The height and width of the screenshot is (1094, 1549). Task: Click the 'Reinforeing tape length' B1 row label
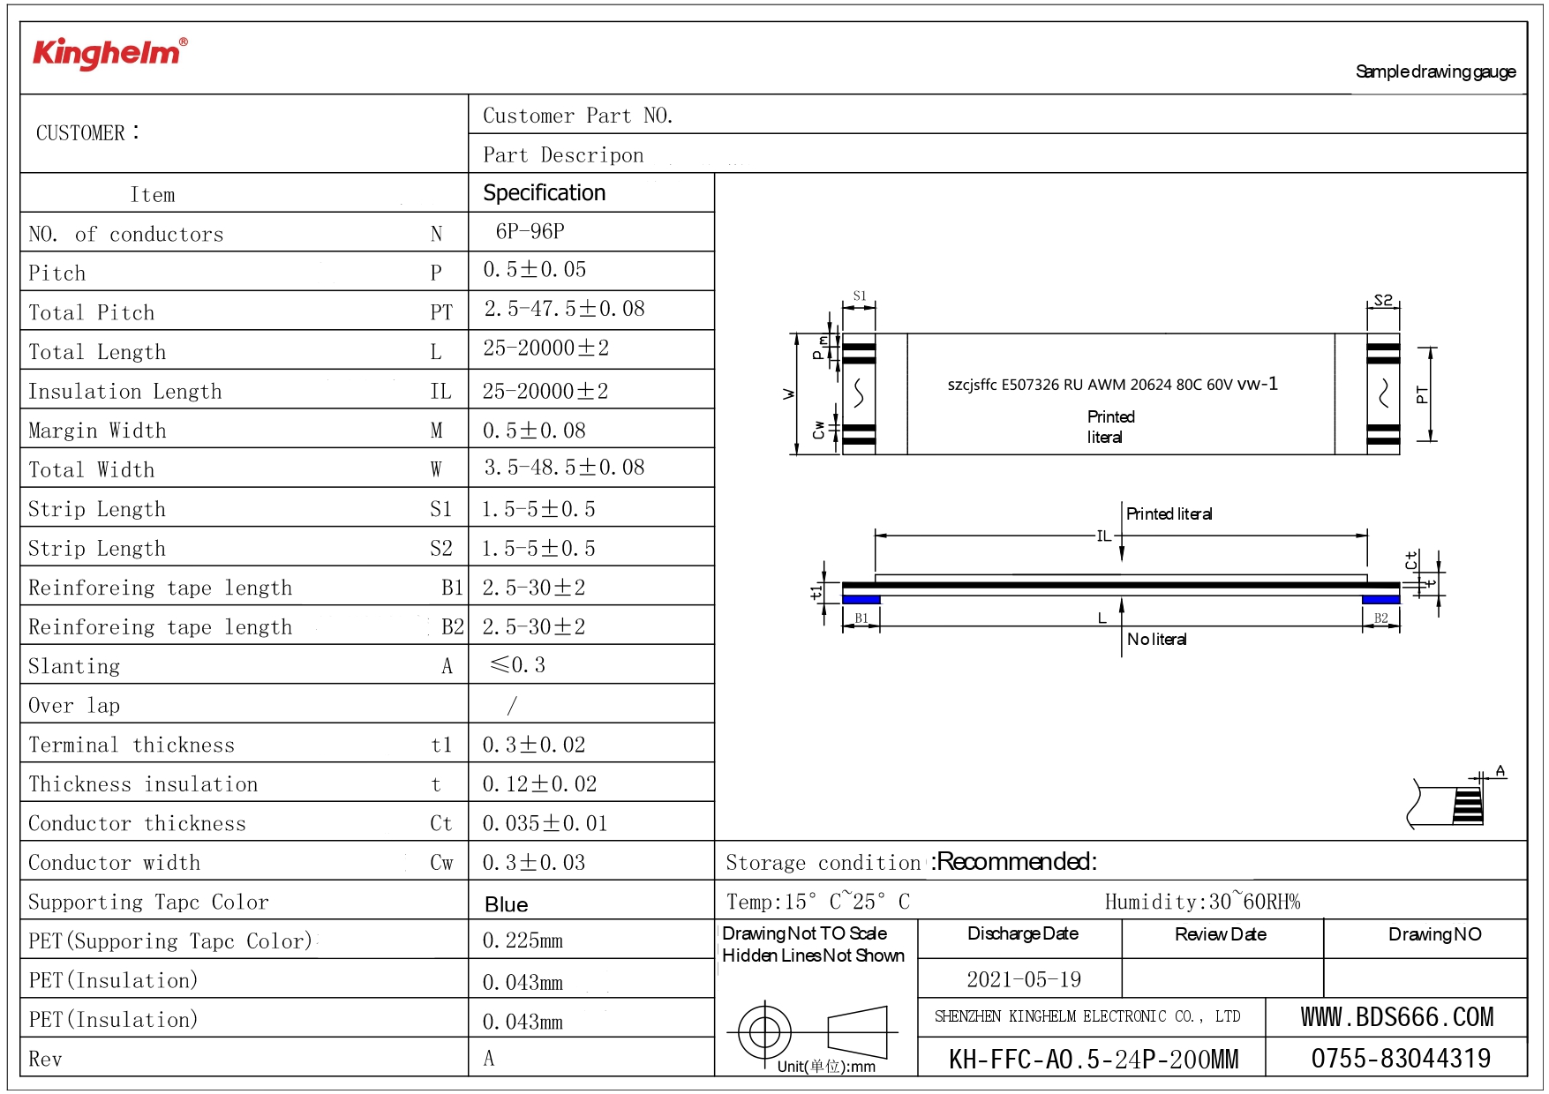point(161,588)
